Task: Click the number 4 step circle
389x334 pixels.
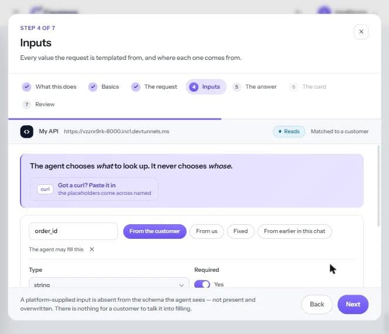Action: pyautogui.click(x=194, y=87)
